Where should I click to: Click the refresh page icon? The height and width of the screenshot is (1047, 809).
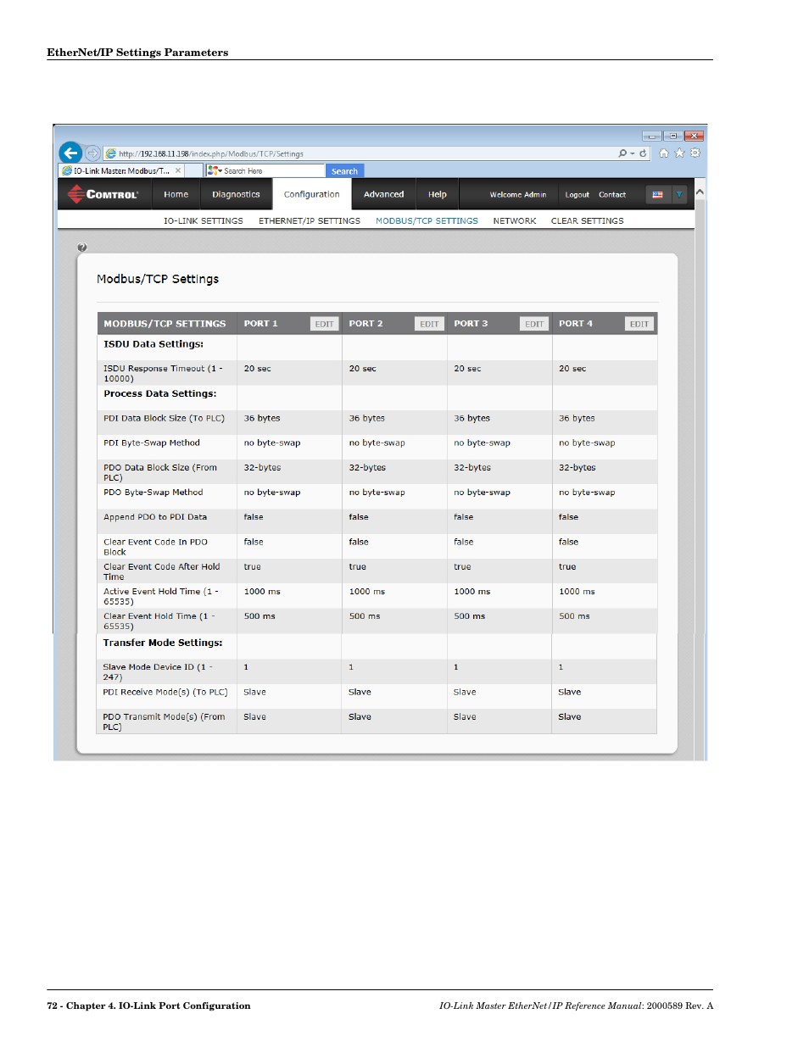coord(643,153)
